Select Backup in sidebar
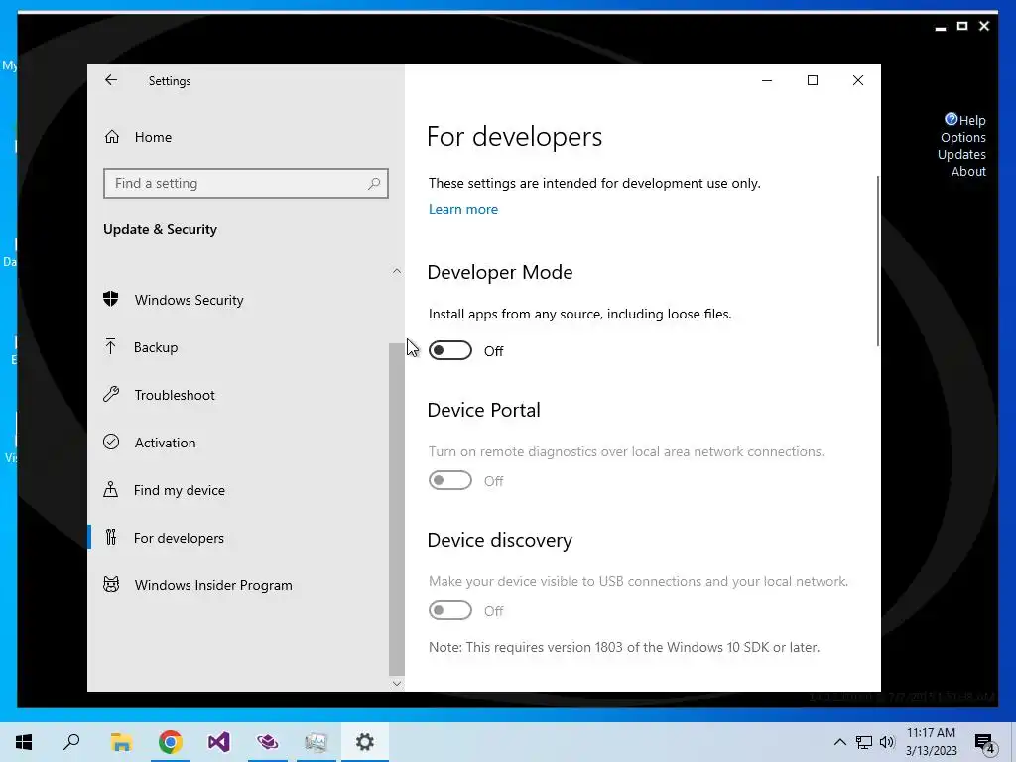 pos(156,347)
